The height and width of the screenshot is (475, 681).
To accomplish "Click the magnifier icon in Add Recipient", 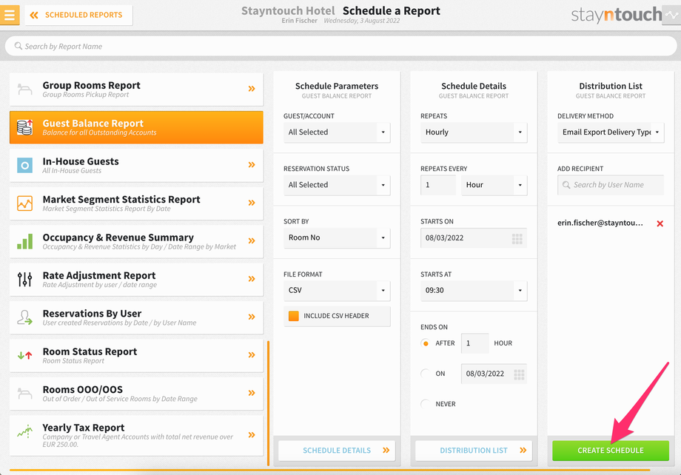I will (x=566, y=185).
